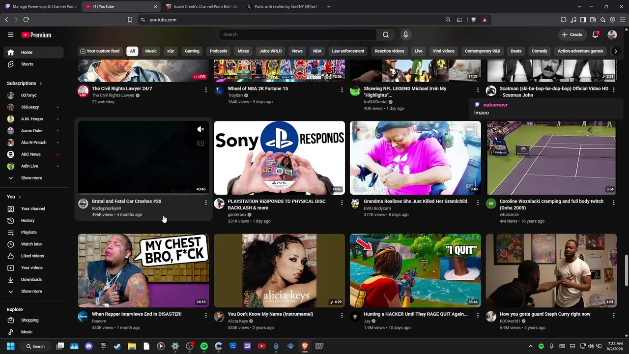Open Discord from the taskbar

click(x=88, y=346)
